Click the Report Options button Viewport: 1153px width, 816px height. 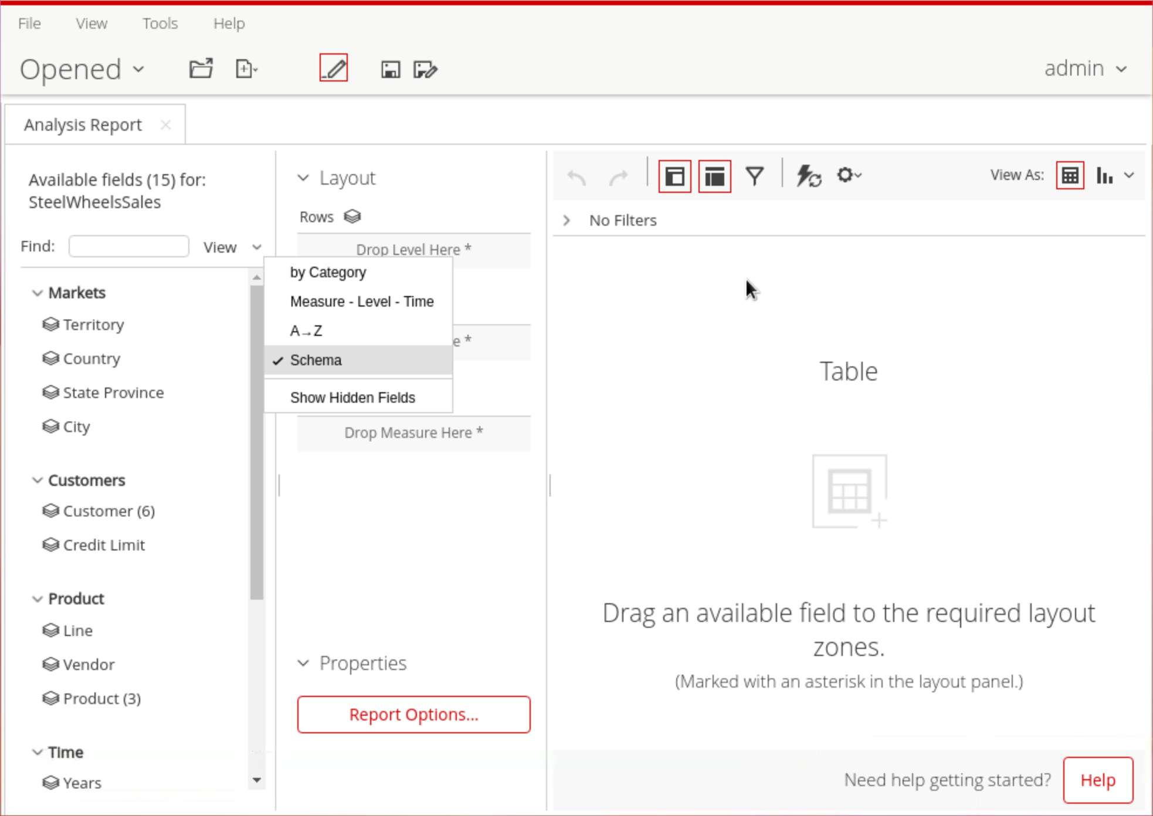[413, 715]
